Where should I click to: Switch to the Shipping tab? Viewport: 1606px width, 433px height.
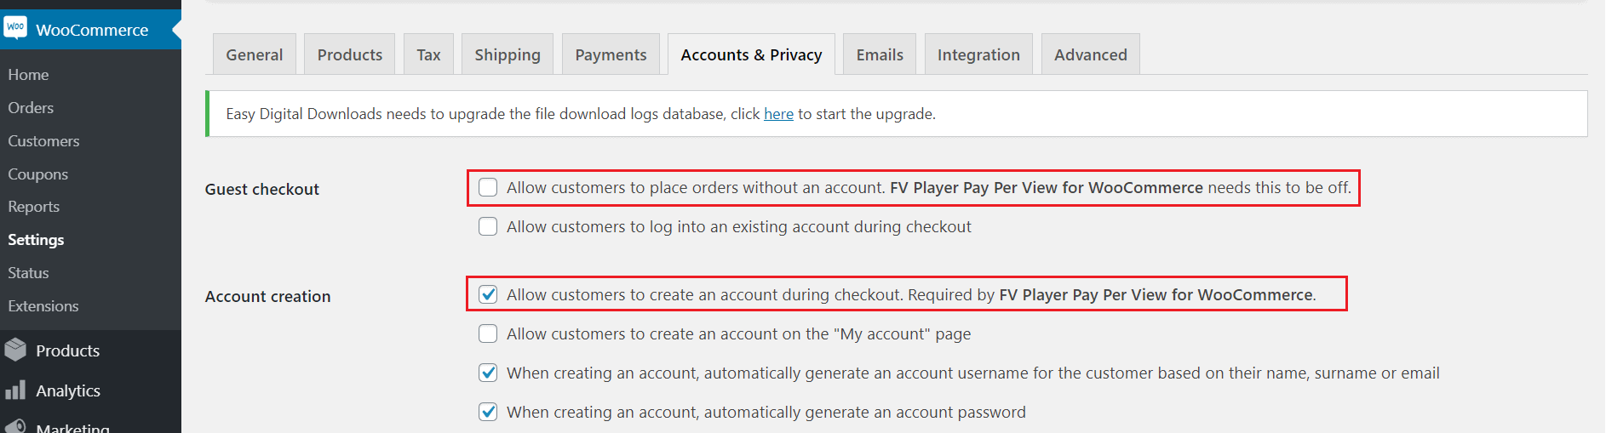click(x=508, y=54)
